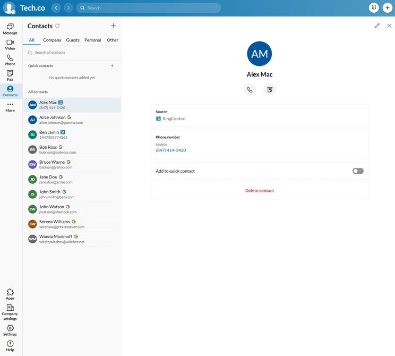
Task: Select Bob Ross in contact list
Action: pyautogui.click(x=72, y=149)
